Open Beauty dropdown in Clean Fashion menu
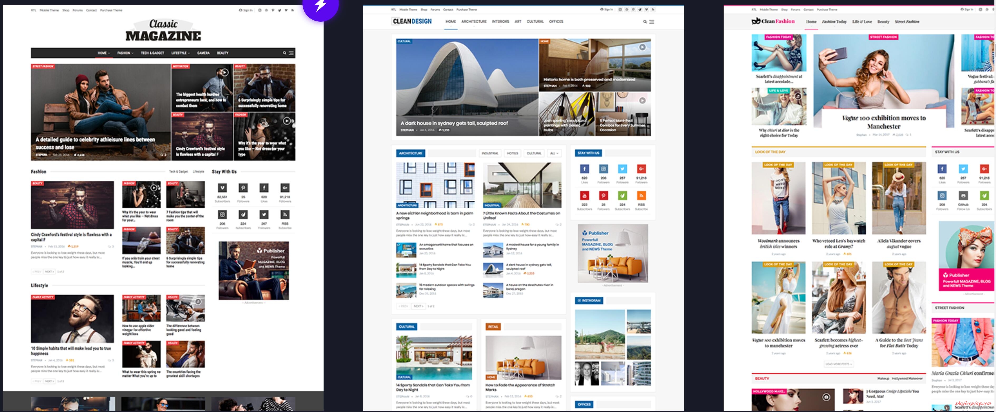The width and height of the screenshot is (996, 412). 883,22
